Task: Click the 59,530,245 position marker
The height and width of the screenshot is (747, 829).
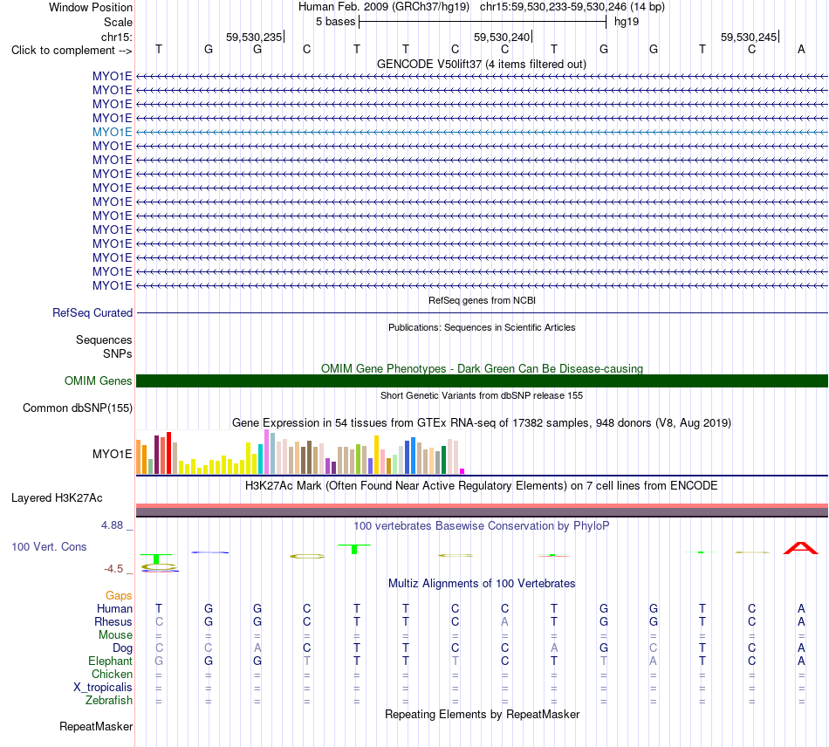Action: coord(750,37)
